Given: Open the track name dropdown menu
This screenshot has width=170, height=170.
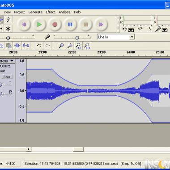Looking at the screenshot, I should click(x=12, y=61).
